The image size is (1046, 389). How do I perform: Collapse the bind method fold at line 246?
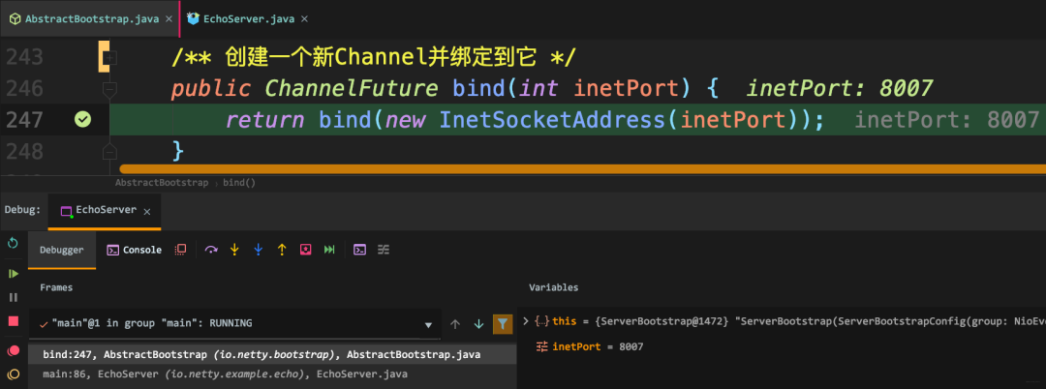click(x=109, y=89)
